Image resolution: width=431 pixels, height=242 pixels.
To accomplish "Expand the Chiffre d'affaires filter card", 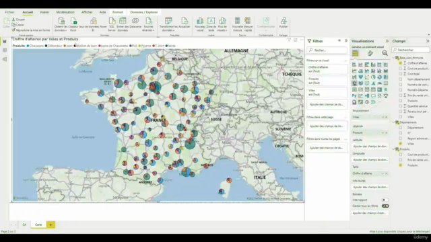I will coord(327,69).
